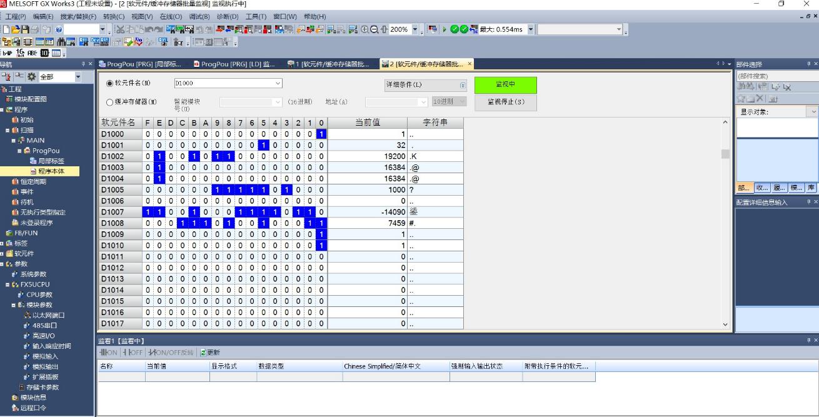Click the navigation pane gear settings icon
Viewport: 819px width, 417px height.
pyautogui.click(x=31, y=77)
